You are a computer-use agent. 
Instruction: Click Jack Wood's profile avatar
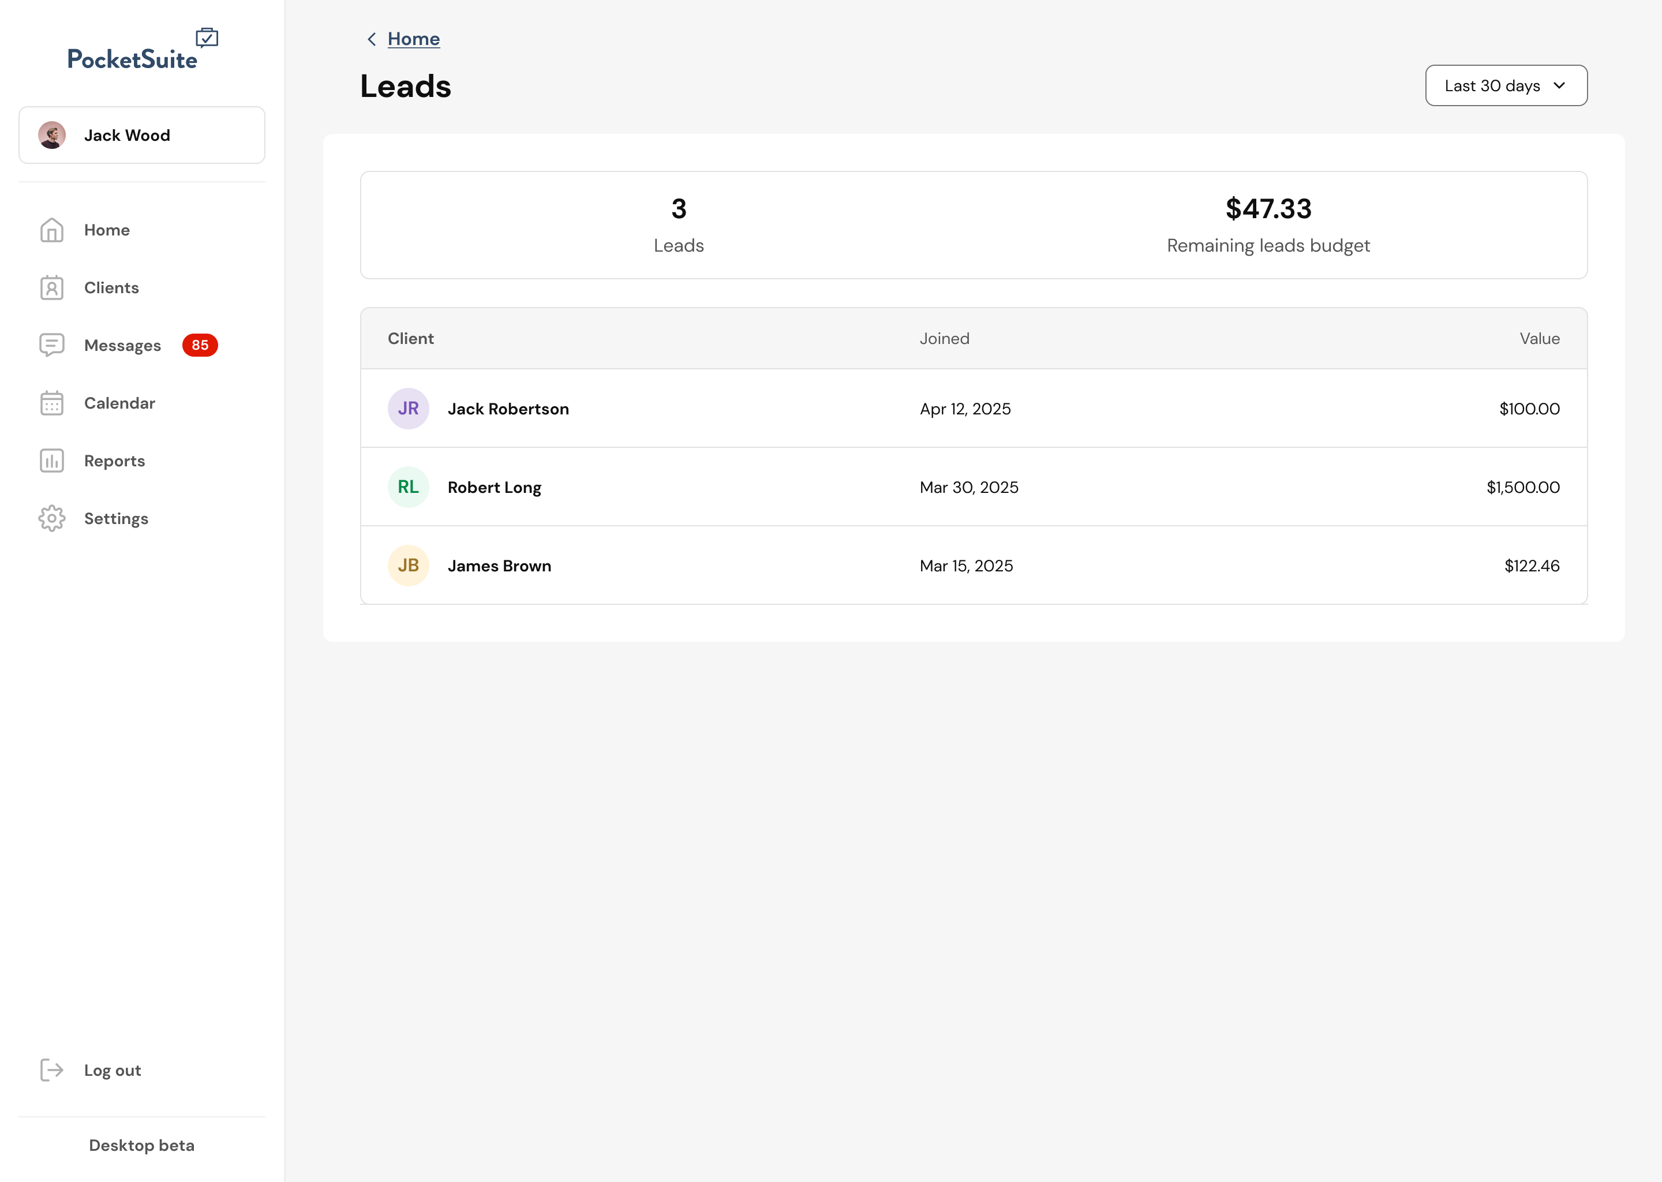(52, 136)
